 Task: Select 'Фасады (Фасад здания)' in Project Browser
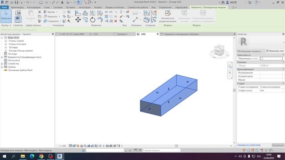(x=21, y=51)
